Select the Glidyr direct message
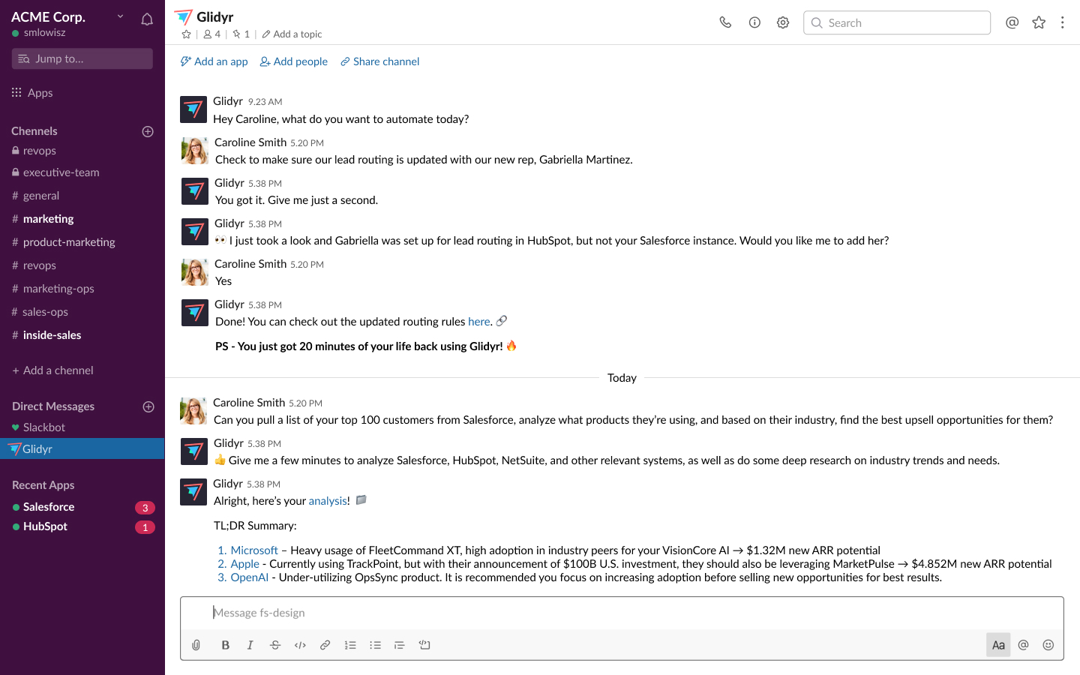The width and height of the screenshot is (1080, 675). (82, 448)
